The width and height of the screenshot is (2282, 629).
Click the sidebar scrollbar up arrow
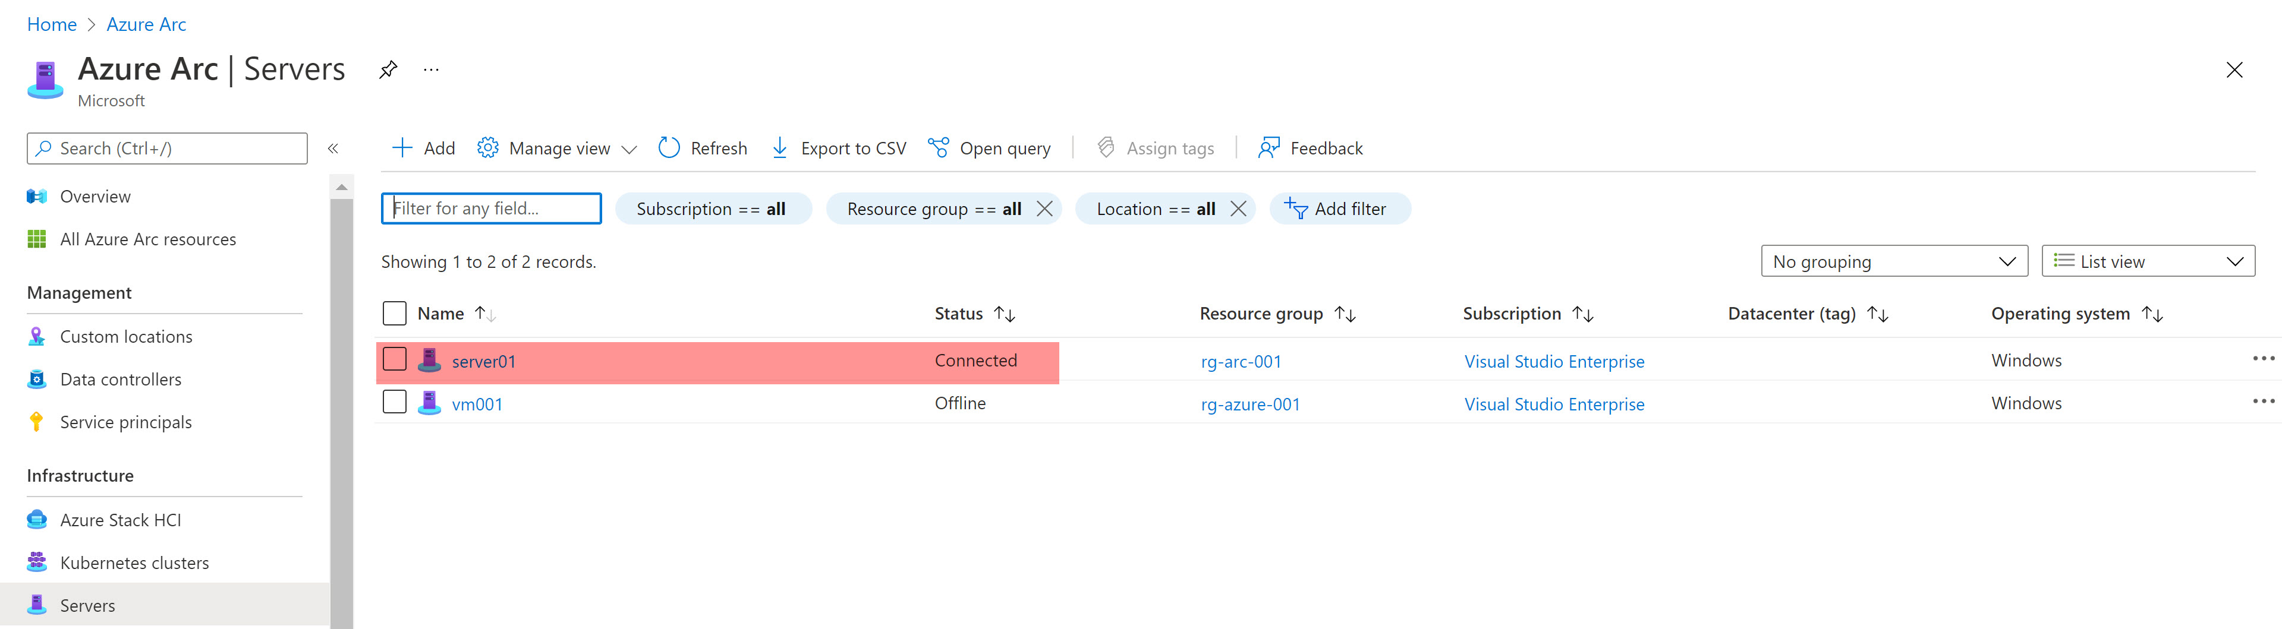(x=341, y=187)
